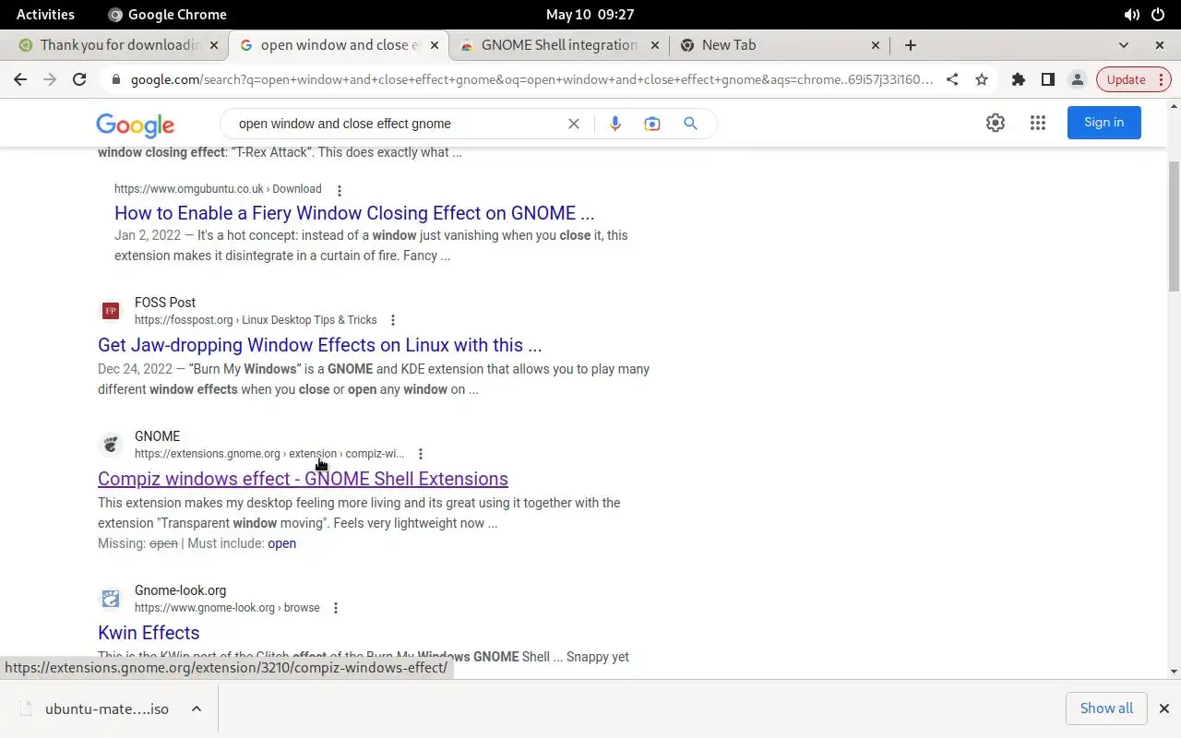Click the share page icon in address bar

(x=952, y=79)
